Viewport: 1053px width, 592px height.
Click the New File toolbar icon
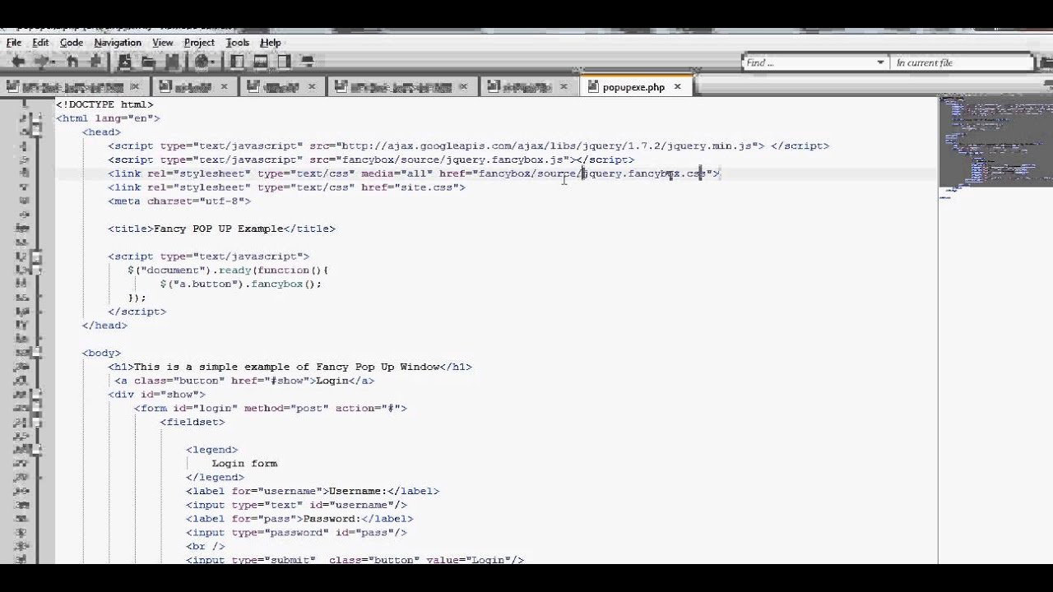(124, 62)
